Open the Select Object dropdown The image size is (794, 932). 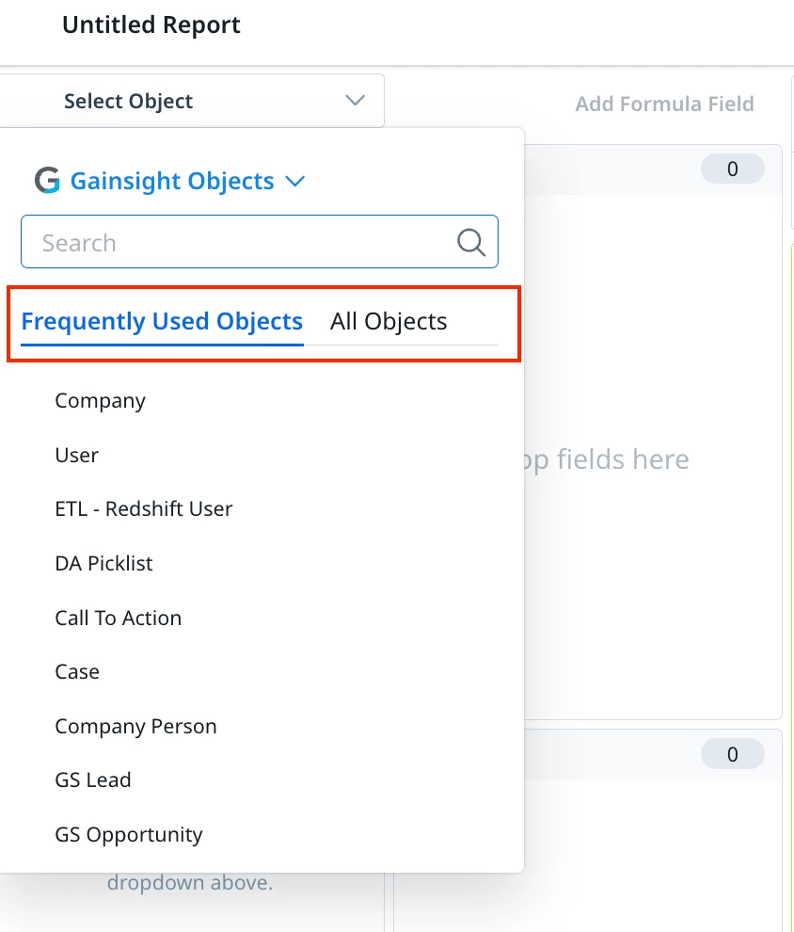tap(192, 101)
